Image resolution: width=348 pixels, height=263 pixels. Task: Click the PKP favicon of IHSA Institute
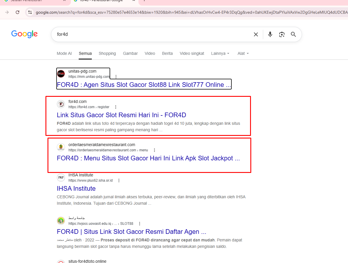[61, 178]
